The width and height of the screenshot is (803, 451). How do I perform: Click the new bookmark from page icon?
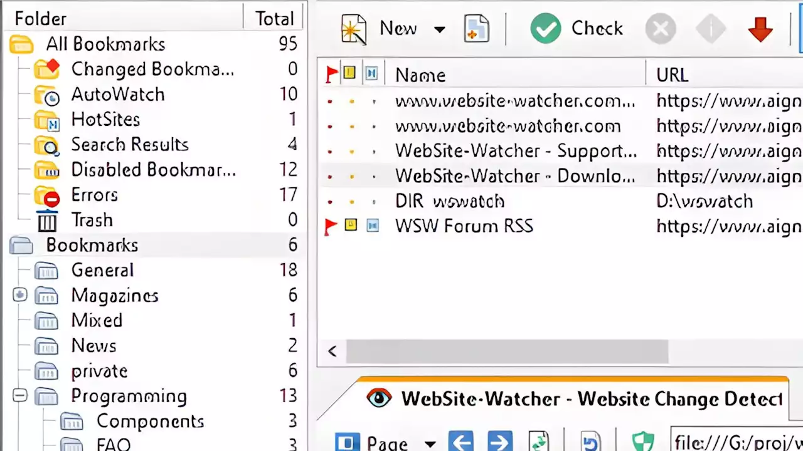tap(476, 29)
